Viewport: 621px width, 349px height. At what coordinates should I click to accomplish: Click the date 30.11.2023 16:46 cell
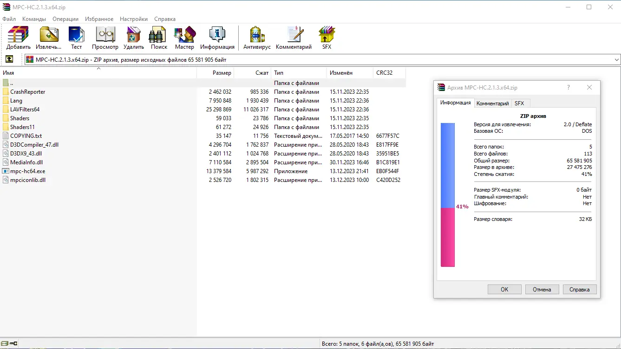(x=349, y=162)
